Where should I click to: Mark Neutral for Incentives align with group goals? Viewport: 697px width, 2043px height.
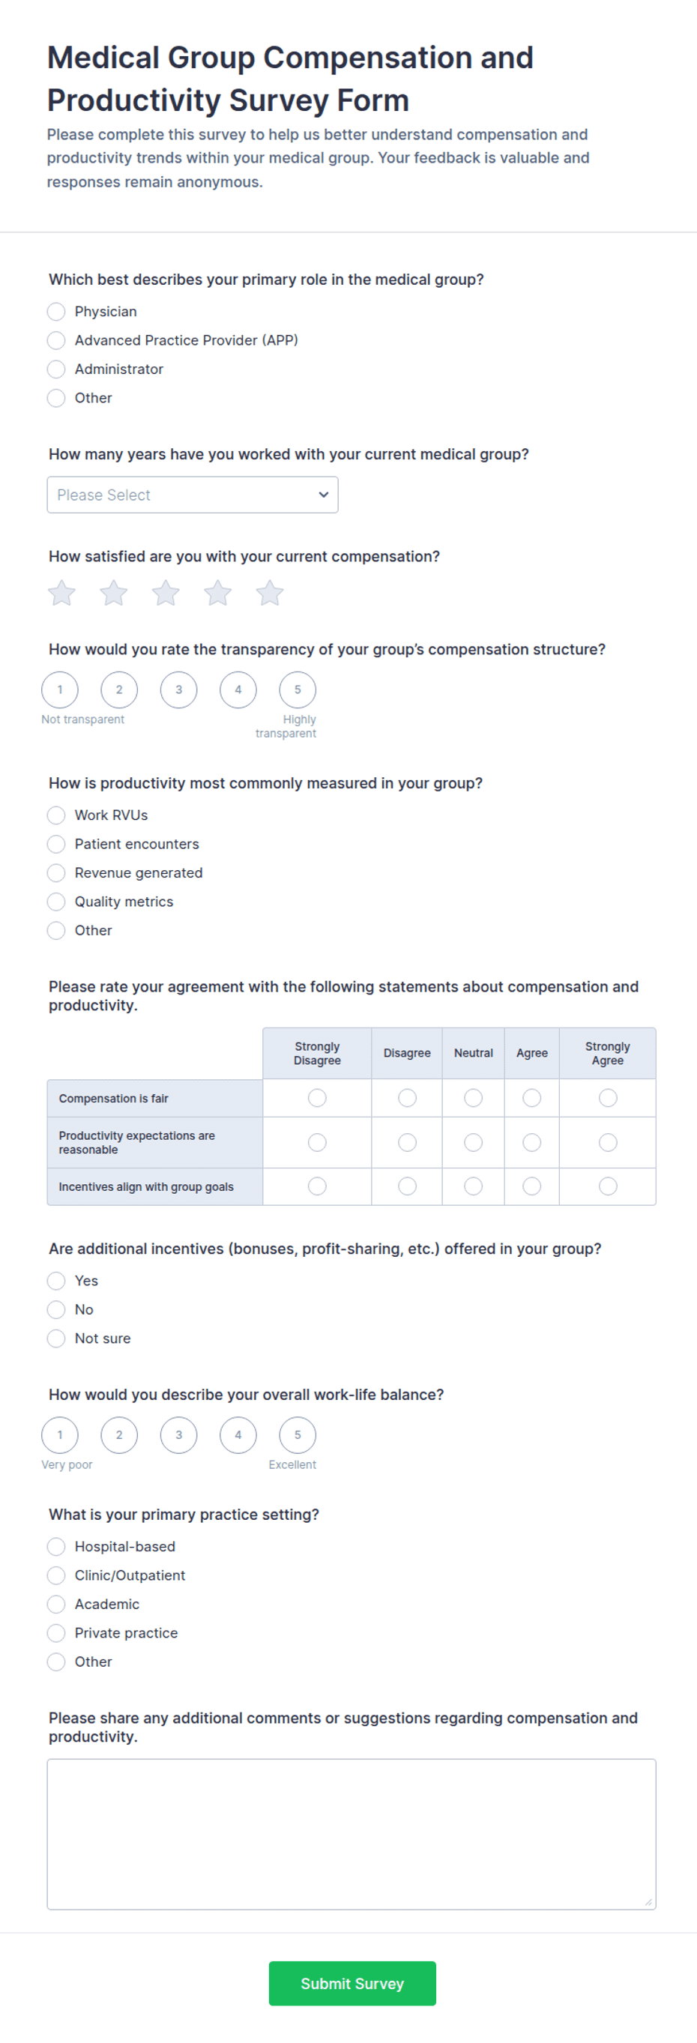click(x=474, y=1185)
